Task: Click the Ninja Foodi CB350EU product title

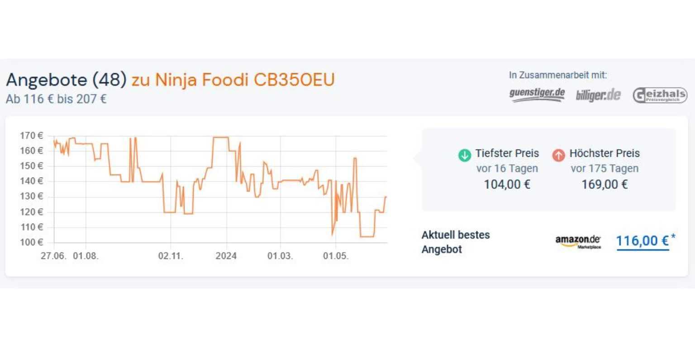Action: click(x=245, y=80)
